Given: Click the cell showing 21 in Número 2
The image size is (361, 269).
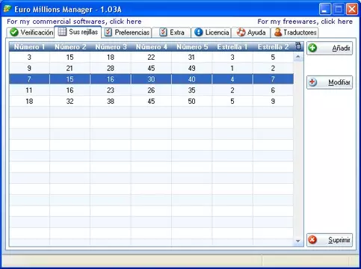Looking at the screenshot, I should (70, 68).
